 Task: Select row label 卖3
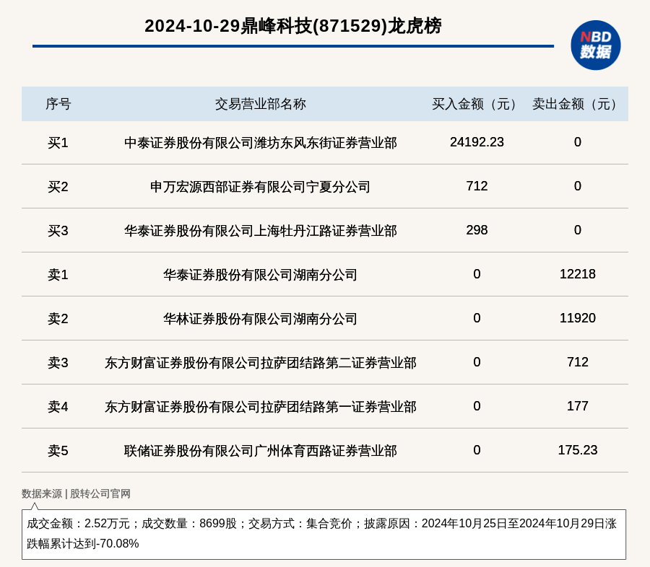pos(58,362)
